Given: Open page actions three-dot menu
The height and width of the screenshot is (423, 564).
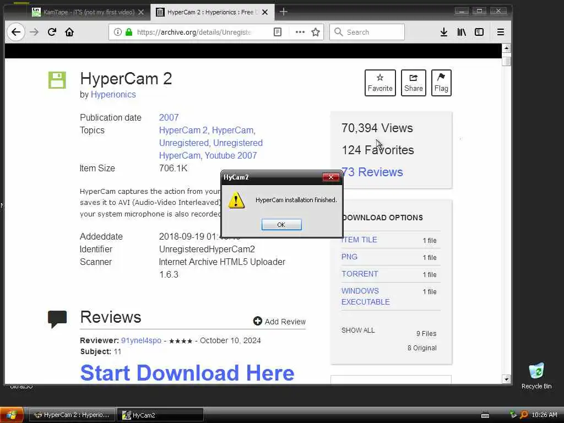Looking at the screenshot, I should click(300, 32).
